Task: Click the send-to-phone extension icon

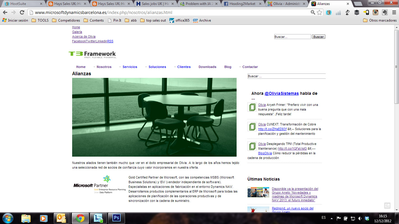Action: coord(366,13)
